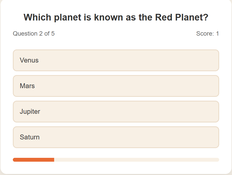
Task: Click the Red Planet question heading
Action: pos(116,17)
